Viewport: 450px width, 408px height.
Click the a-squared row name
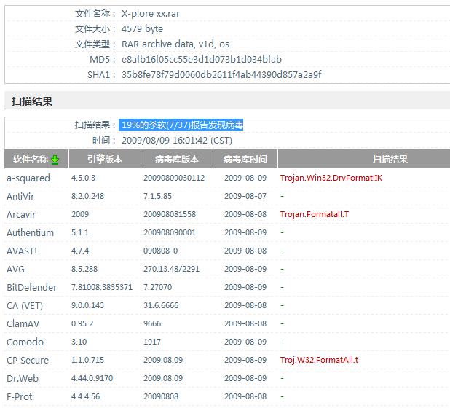(x=28, y=178)
